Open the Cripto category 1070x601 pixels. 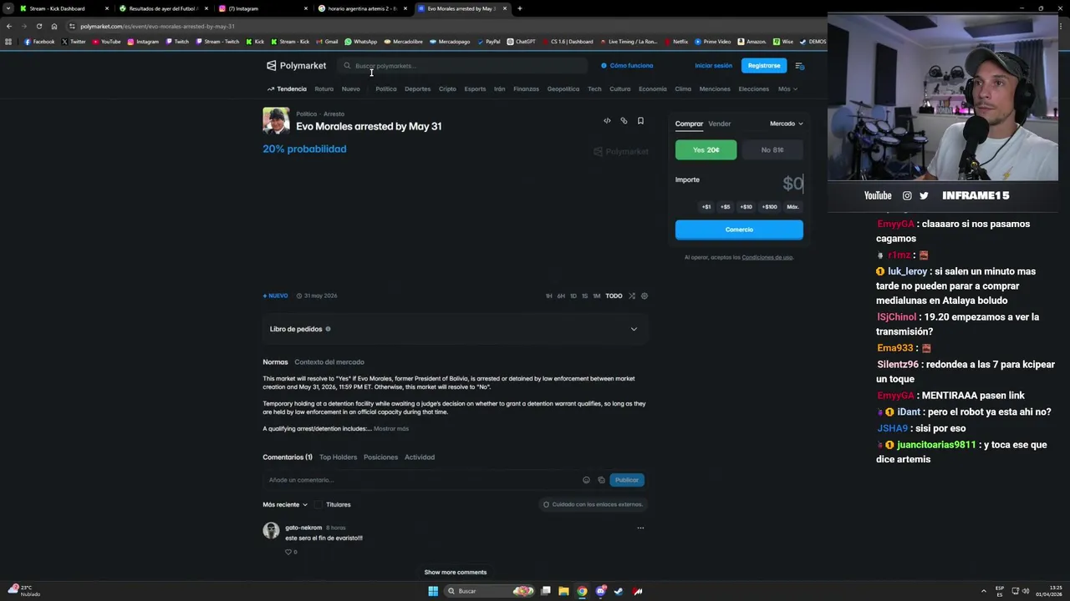click(447, 89)
